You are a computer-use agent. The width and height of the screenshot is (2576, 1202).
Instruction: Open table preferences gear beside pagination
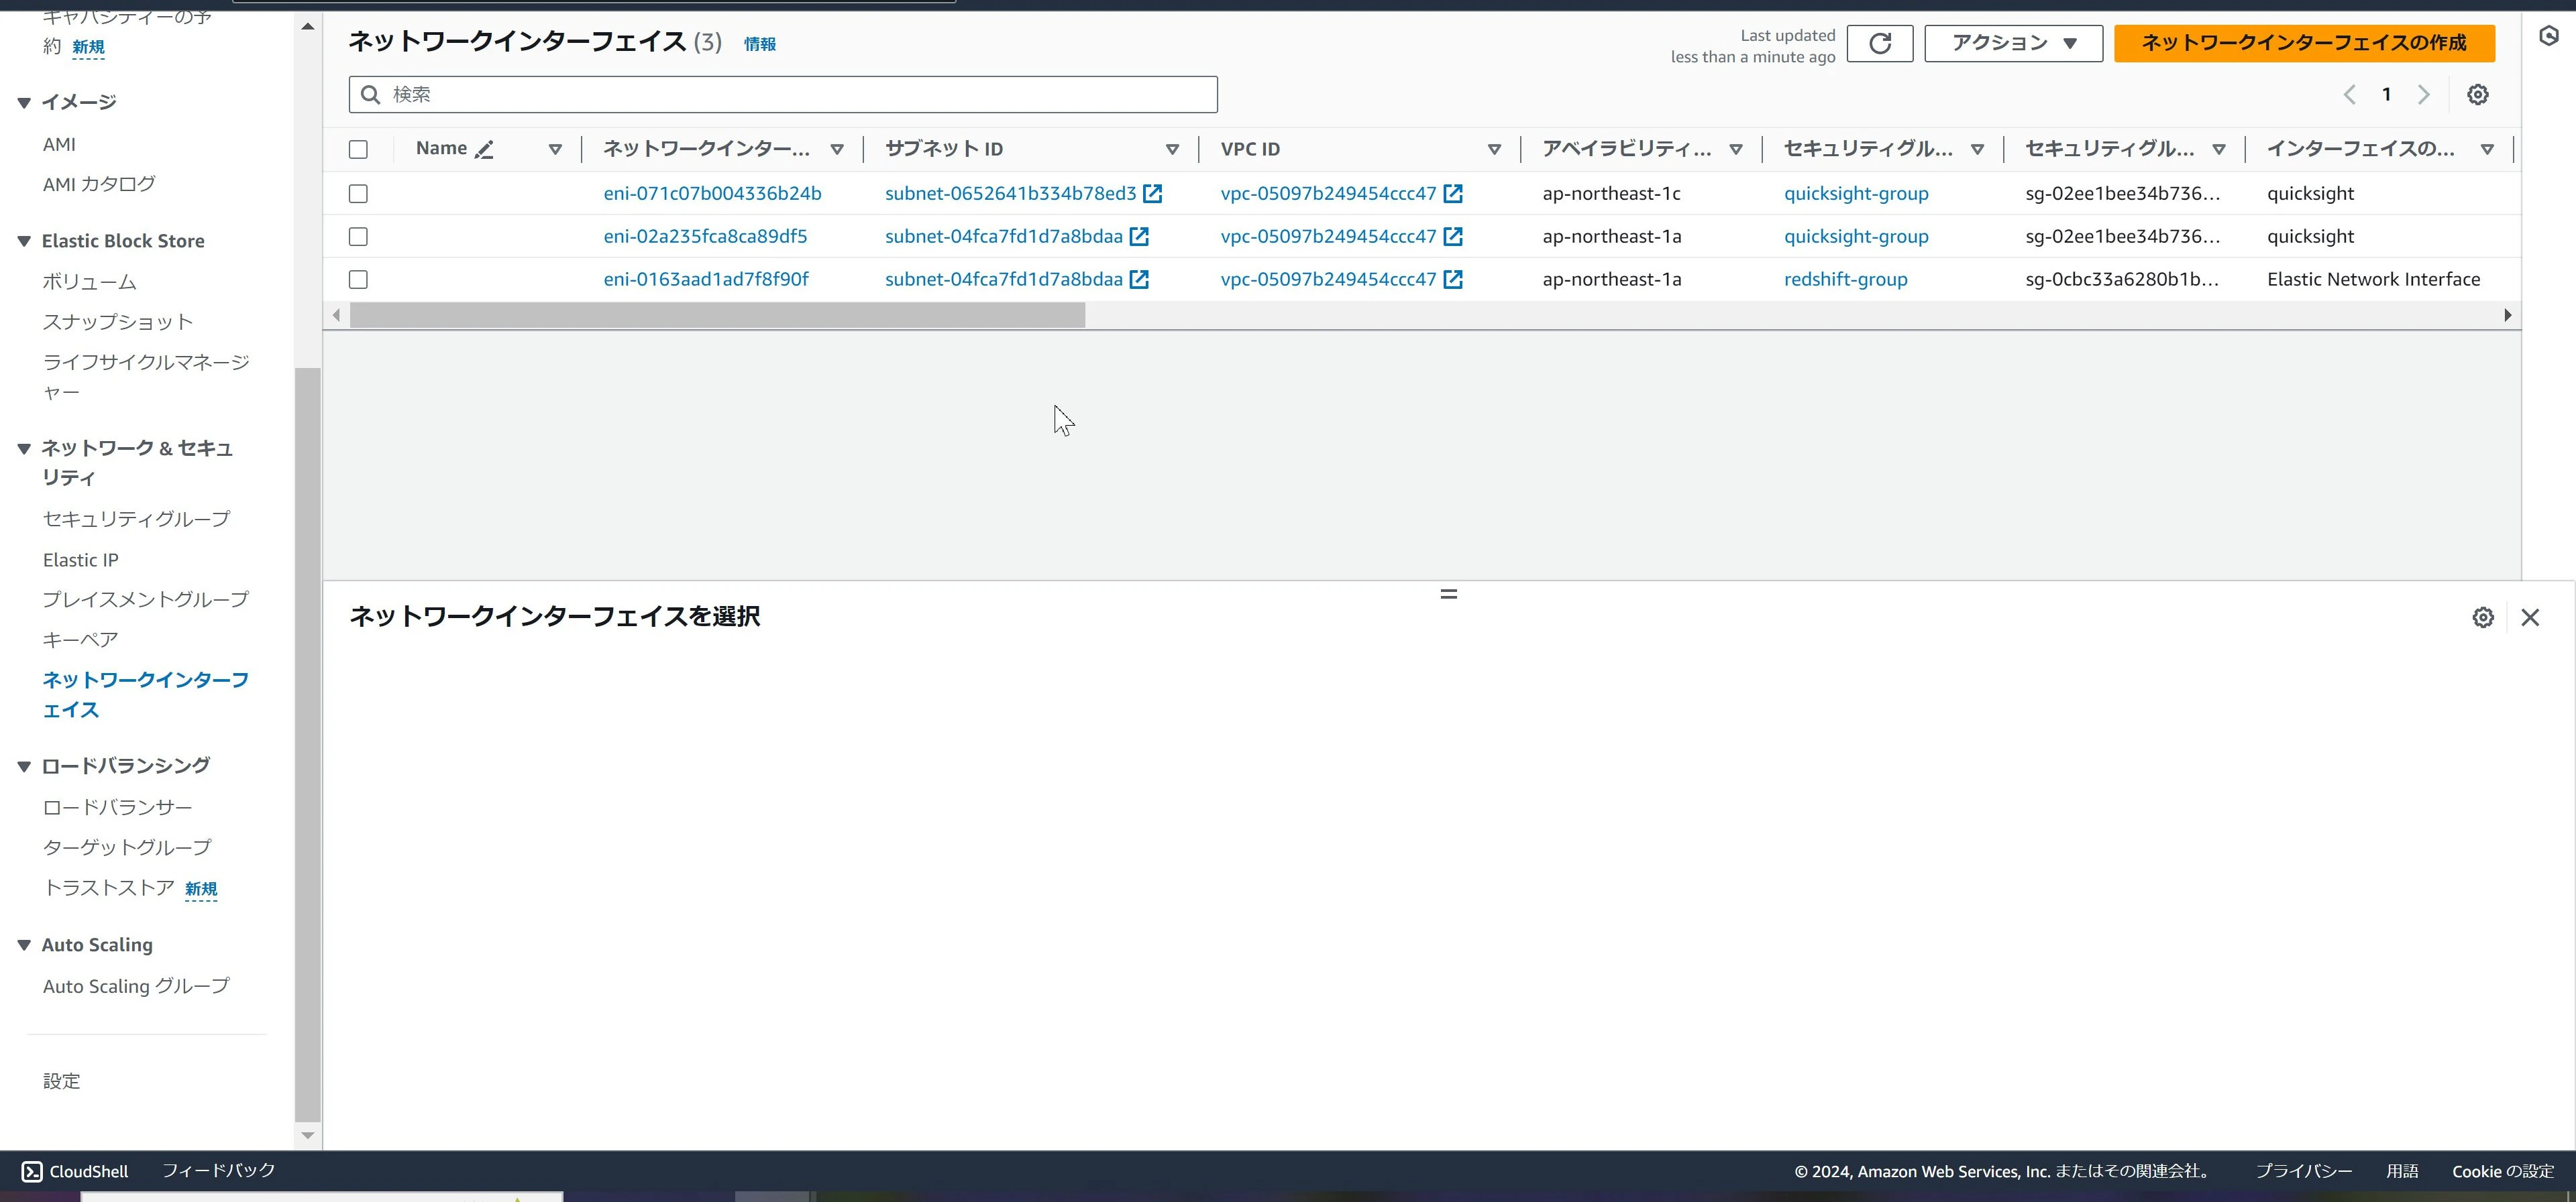(x=2477, y=95)
